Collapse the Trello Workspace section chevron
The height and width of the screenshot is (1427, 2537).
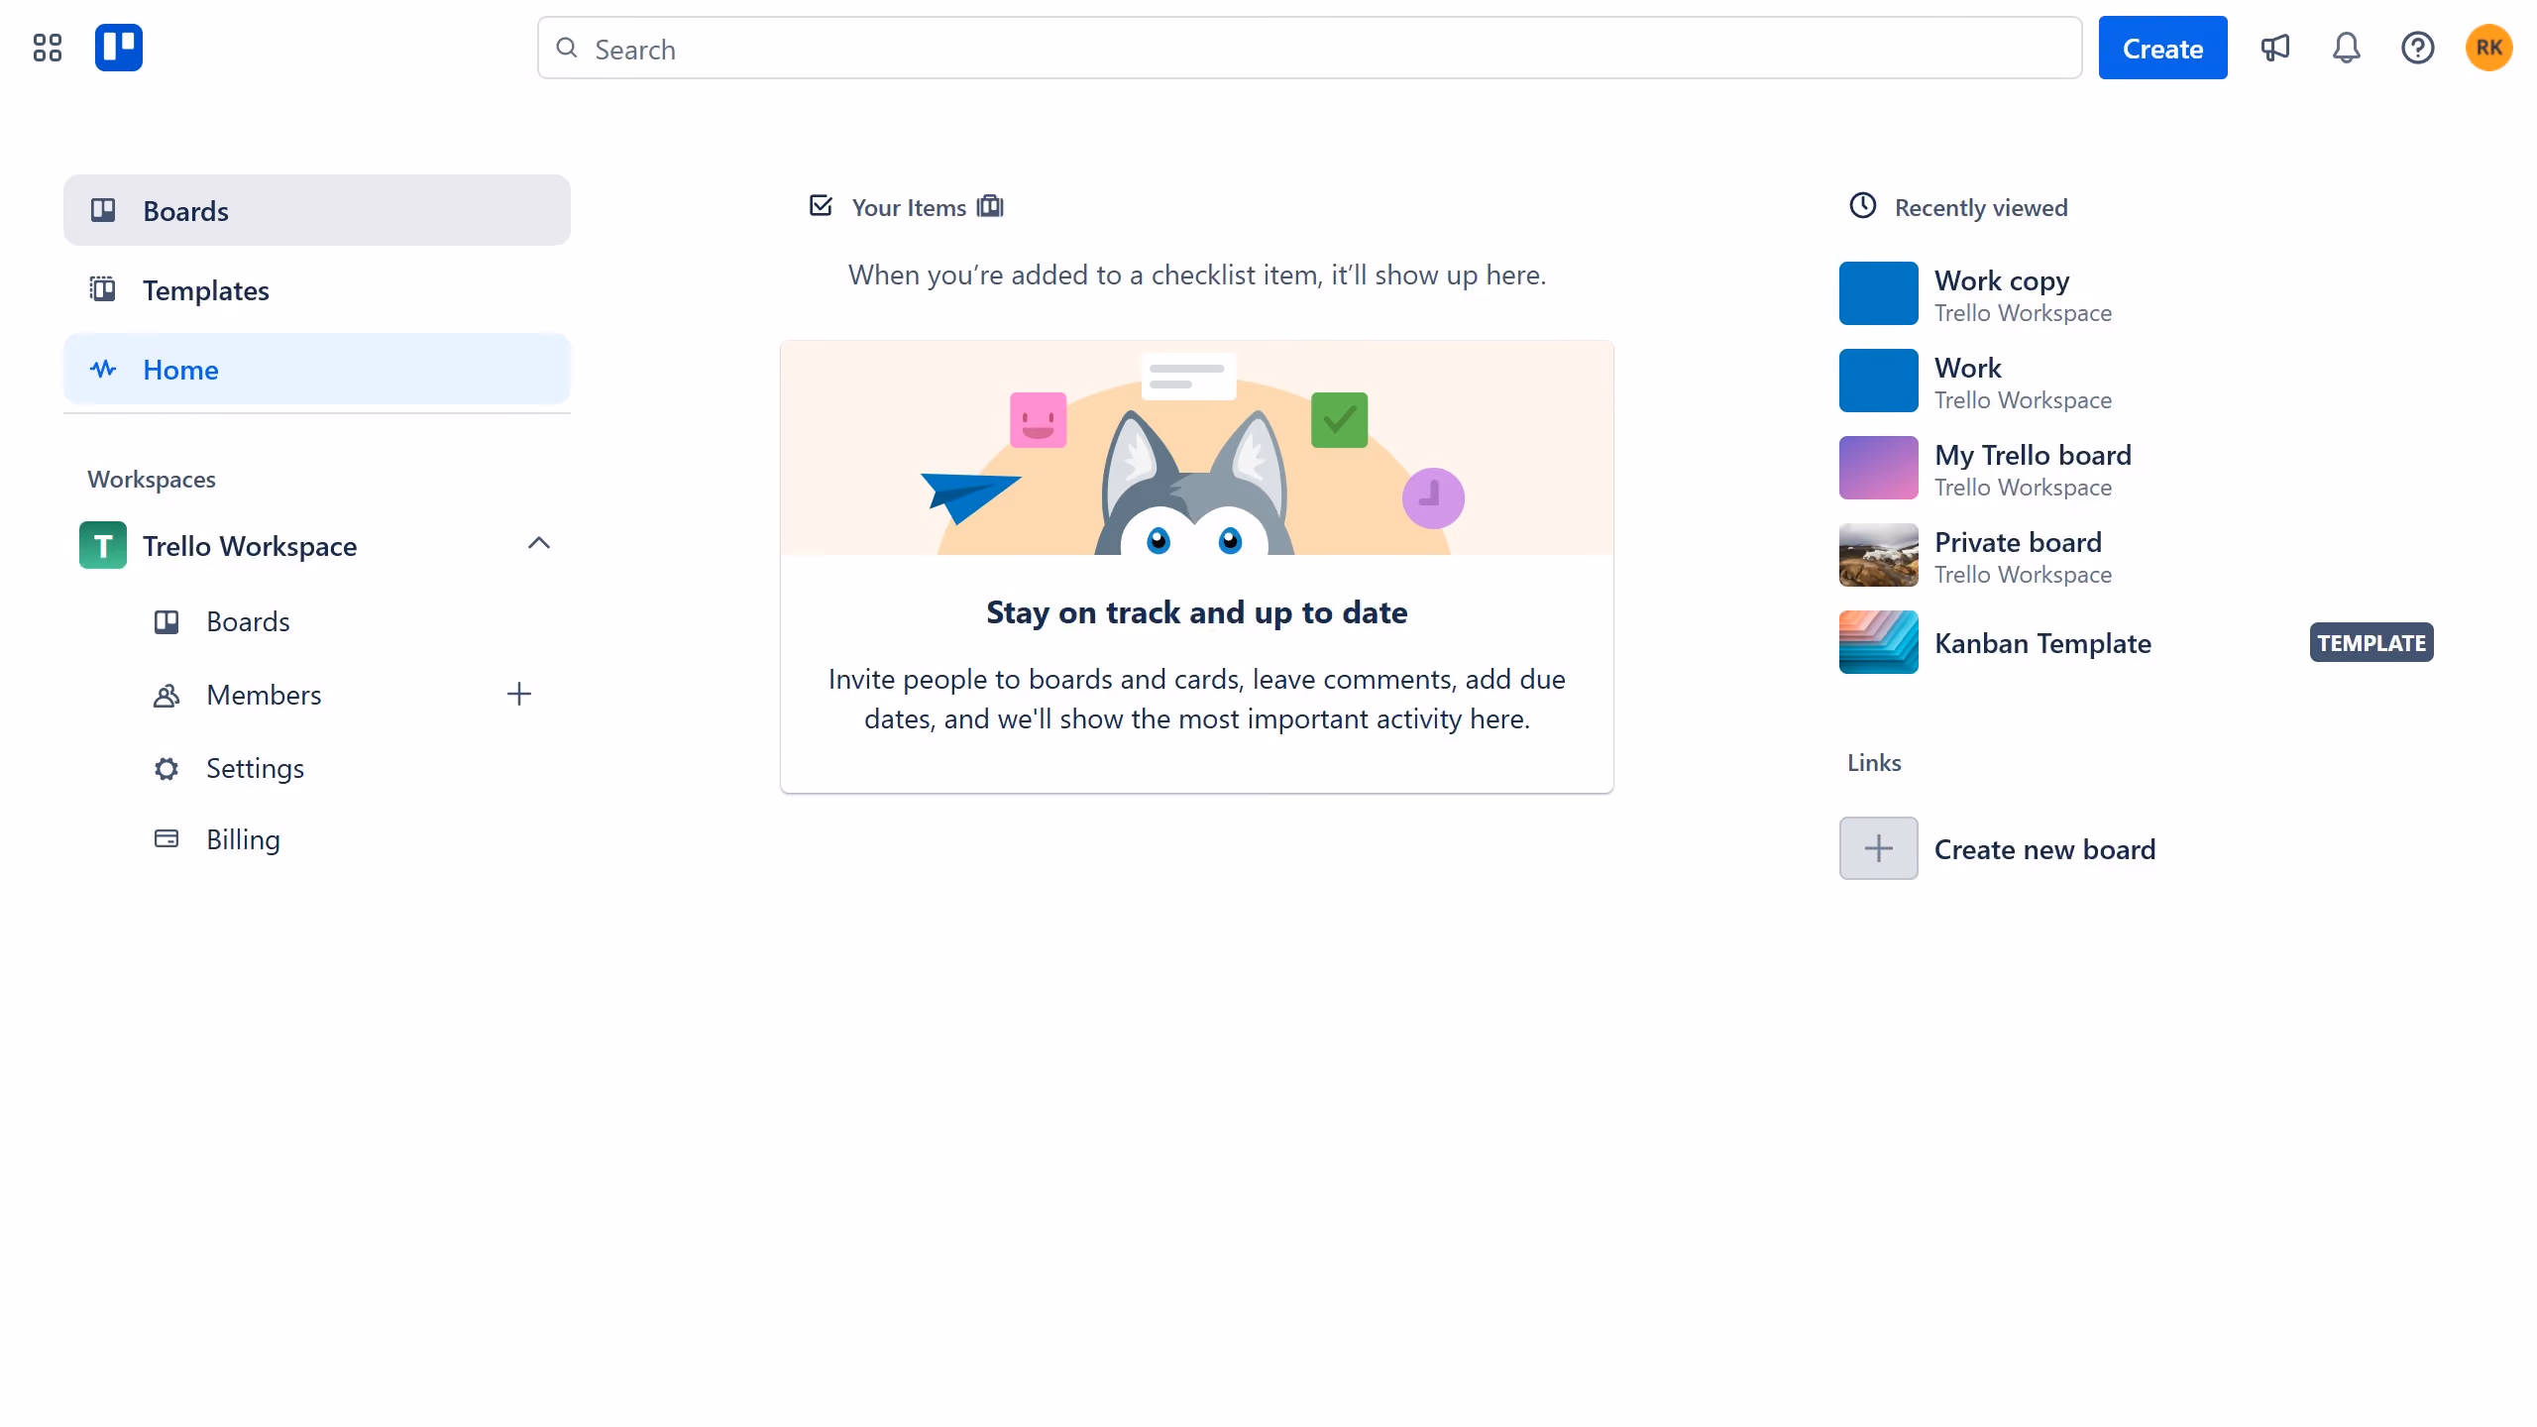coord(539,543)
